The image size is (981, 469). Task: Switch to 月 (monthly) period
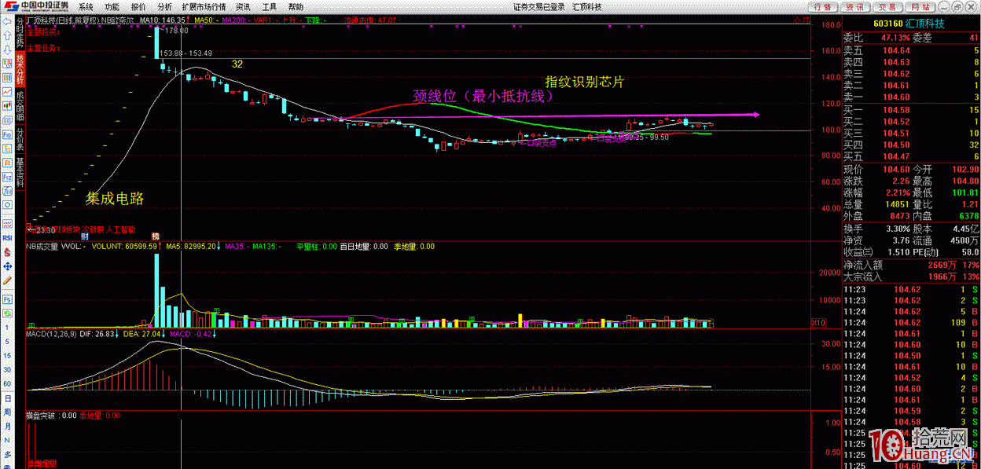pyautogui.click(x=7, y=427)
